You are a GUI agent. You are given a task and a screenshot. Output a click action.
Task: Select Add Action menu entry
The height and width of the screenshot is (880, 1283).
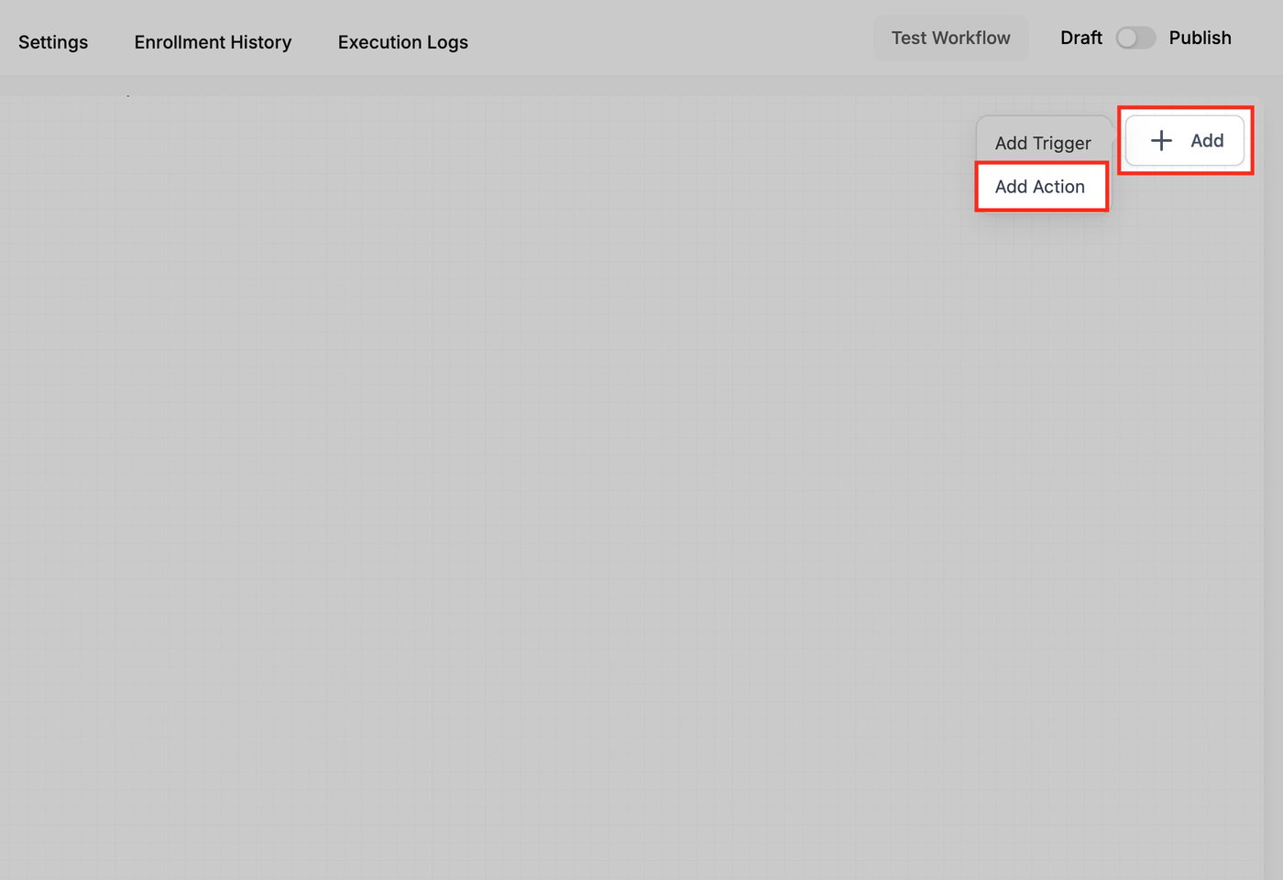coord(1041,187)
